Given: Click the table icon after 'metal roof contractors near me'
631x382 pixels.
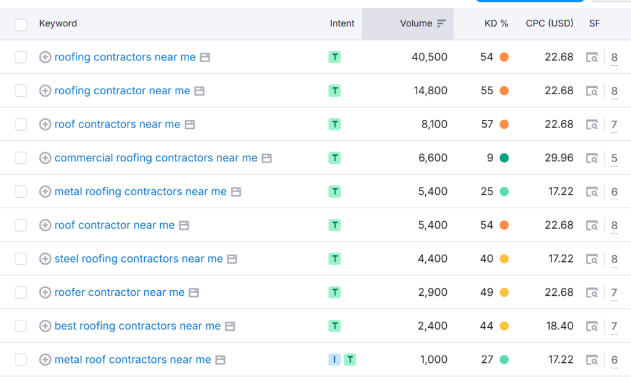Looking at the screenshot, I should (x=221, y=360).
